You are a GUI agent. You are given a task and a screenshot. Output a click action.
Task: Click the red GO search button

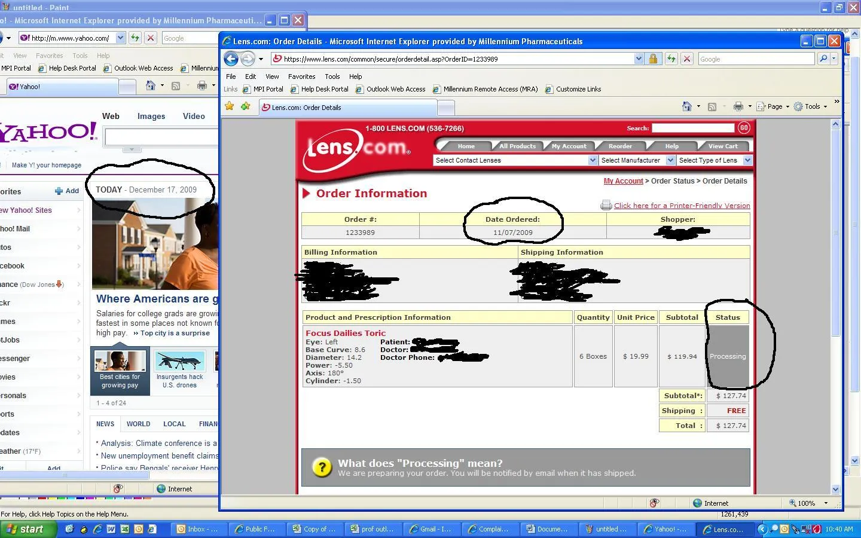(x=744, y=127)
